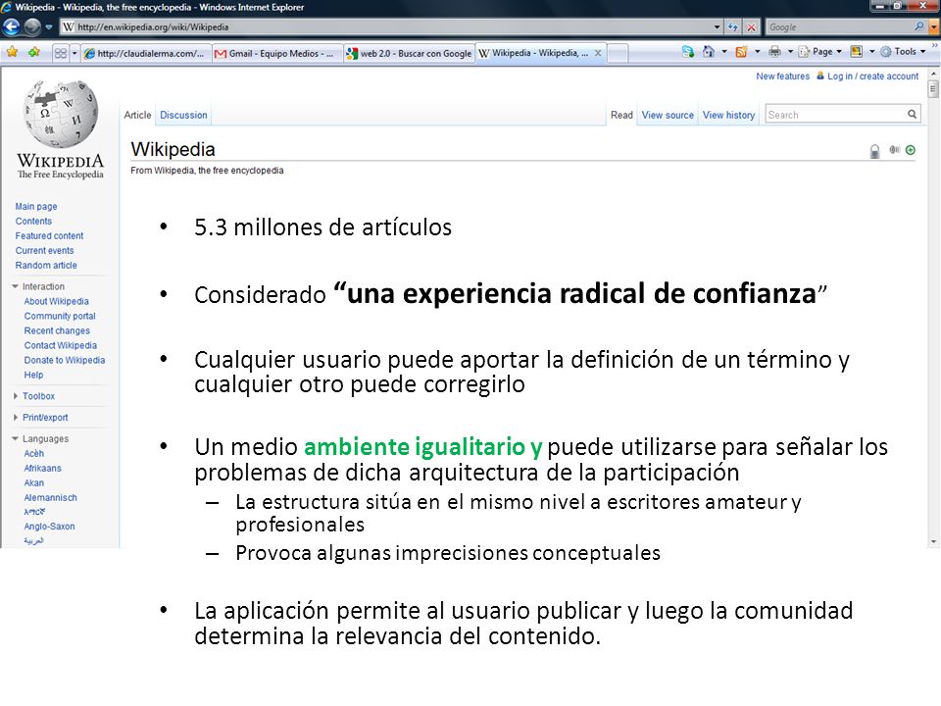Open Featured content link
The image size is (941, 706).
49,236
